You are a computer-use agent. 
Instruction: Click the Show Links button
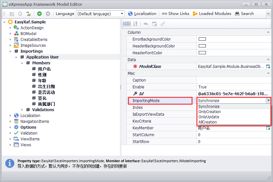click(x=175, y=14)
